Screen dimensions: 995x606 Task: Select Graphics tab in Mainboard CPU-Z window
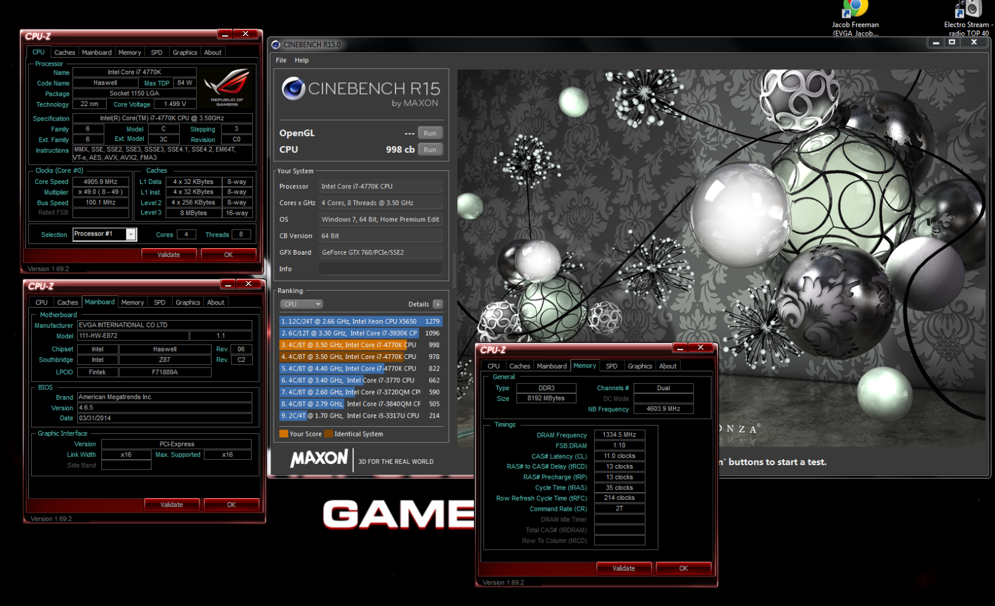pos(188,303)
